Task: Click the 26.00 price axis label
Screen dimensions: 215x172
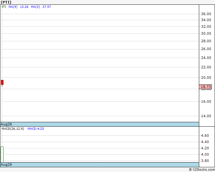Action: (x=206, y=49)
